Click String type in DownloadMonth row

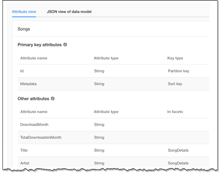[x=99, y=125]
